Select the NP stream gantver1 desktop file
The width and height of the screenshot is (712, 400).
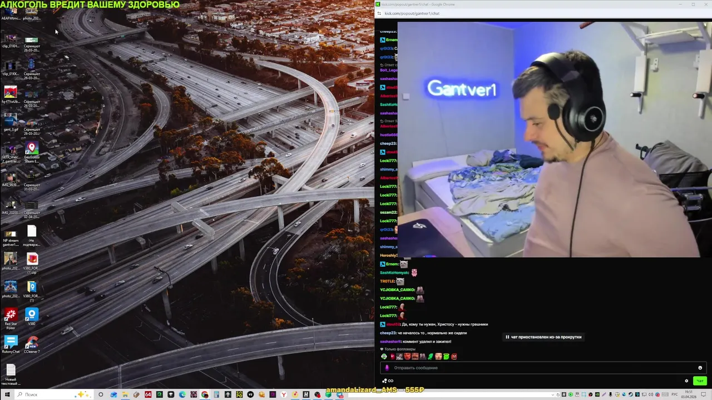(x=11, y=236)
